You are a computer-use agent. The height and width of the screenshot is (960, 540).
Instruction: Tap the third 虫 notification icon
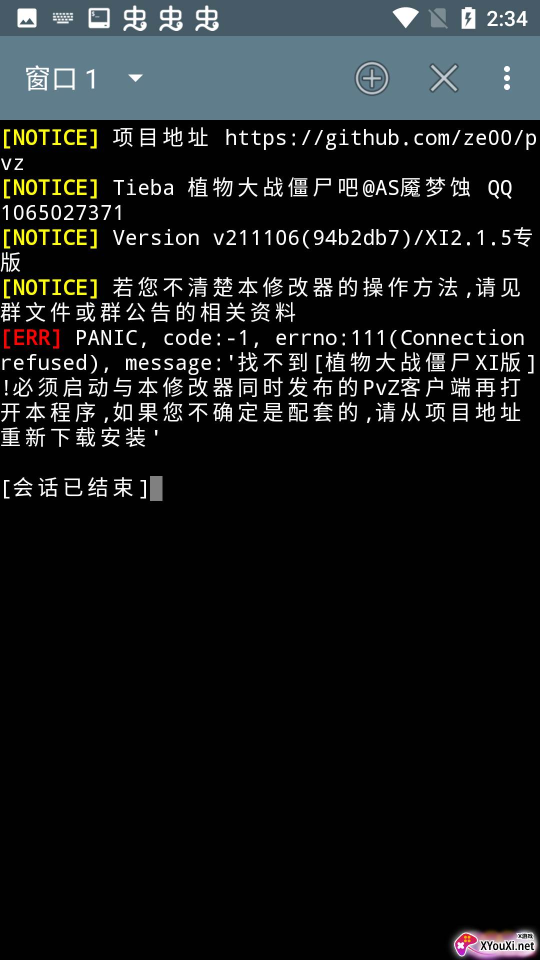coord(207,19)
